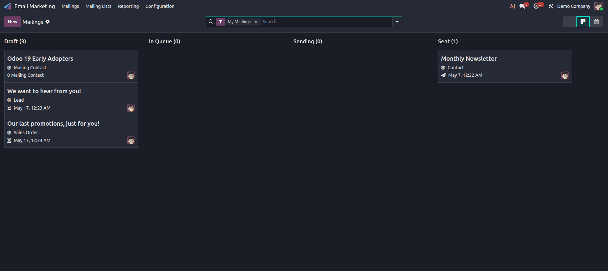Click the May 7, 12:22 AM sent date
This screenshot has height=271, width=608.
click(x=465, y=75)
